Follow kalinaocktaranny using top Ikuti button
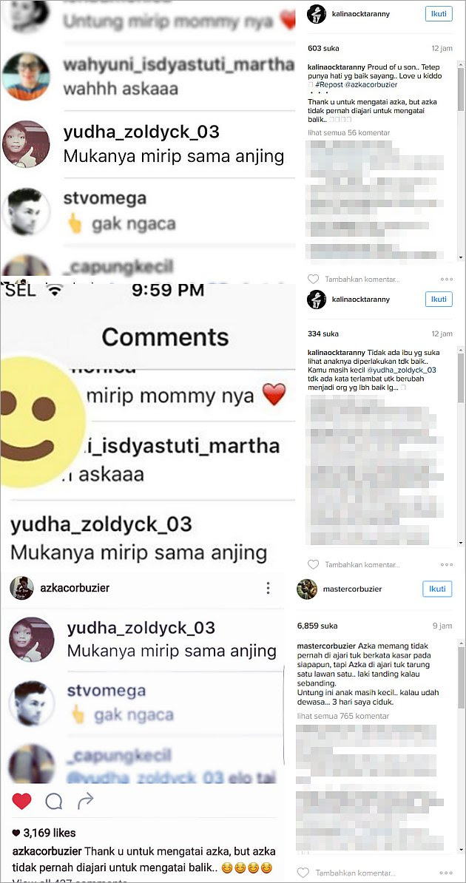Viewport: 466px width, 883px height. click(439, 13)
